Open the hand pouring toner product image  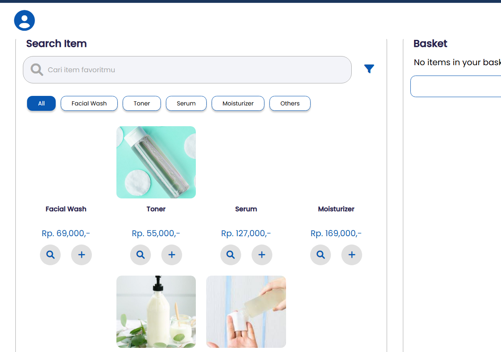246,312
